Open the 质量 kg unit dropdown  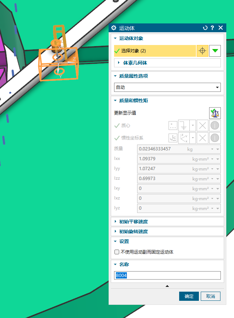212,149
